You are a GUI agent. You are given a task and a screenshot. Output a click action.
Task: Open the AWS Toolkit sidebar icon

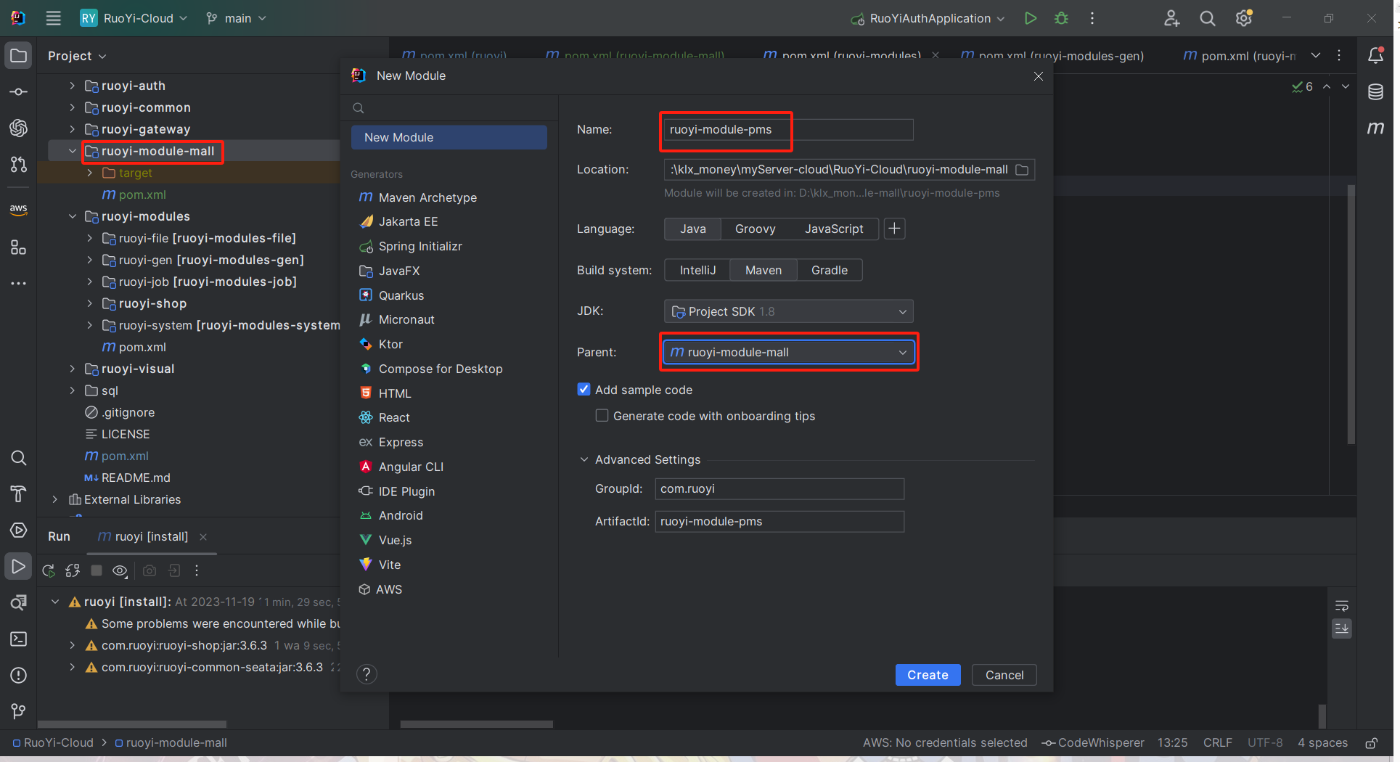coord(18,210)
